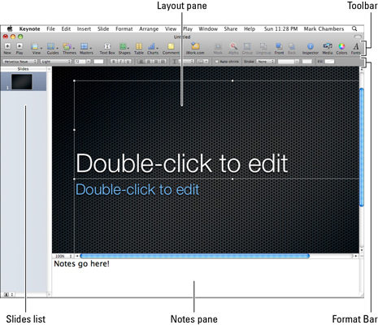Viewport: 378px width, 325px height.
Task: Click the Group toolbar icon
Action: tap(247, 46)
